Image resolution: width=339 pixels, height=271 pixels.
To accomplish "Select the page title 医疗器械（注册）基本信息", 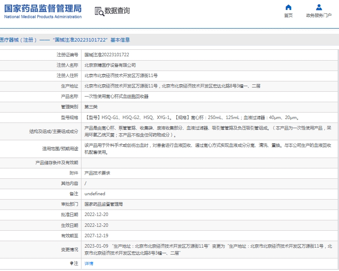I will click(x=65, y=40).
